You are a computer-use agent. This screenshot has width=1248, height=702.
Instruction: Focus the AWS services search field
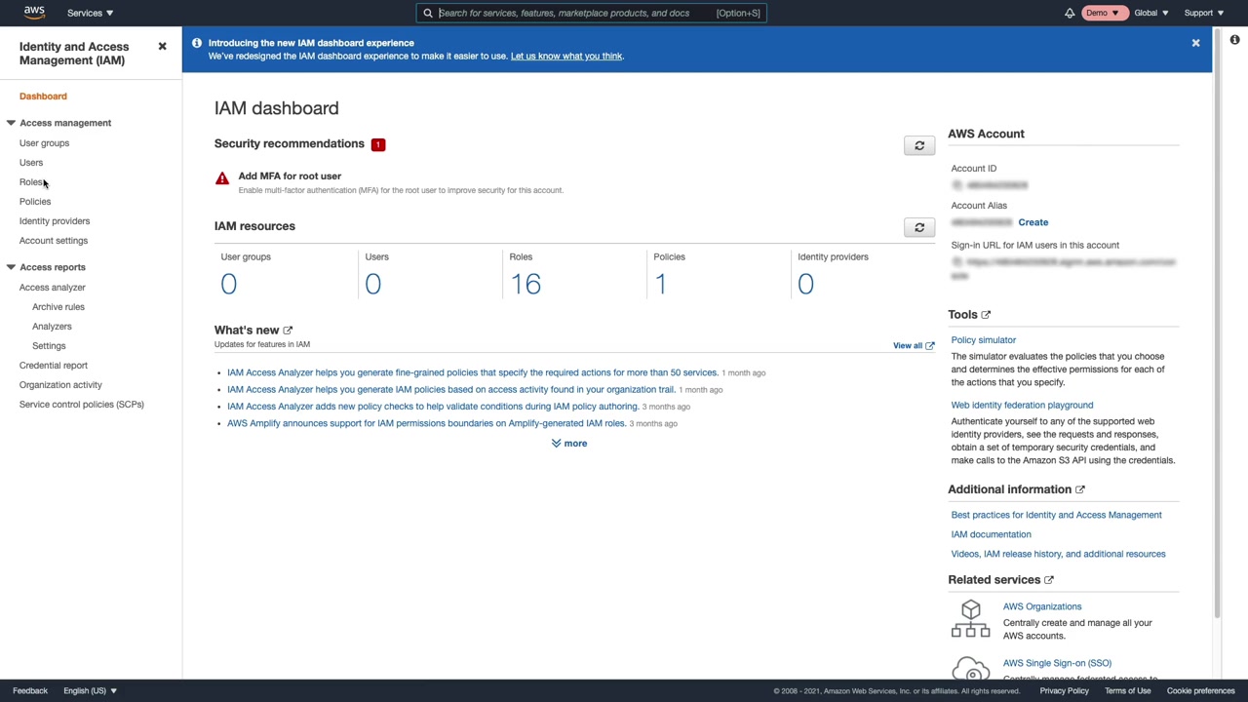click(x=592, y=13)
